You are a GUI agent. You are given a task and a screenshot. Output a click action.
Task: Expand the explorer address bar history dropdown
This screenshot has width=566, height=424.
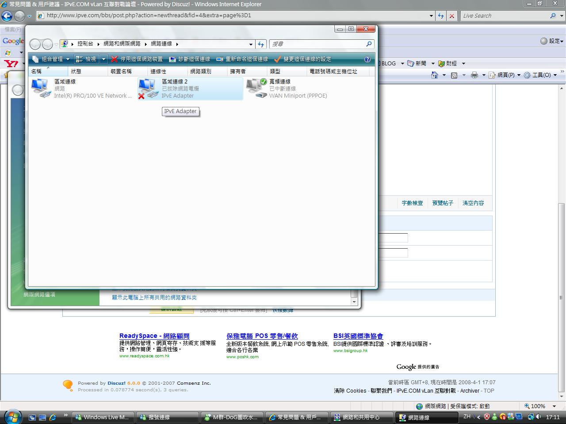[251, 44]
